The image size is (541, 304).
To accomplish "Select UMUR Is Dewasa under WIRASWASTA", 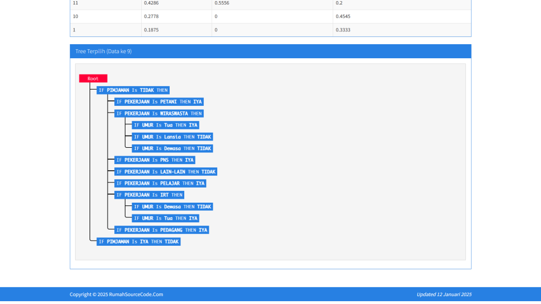I will 172,148.
